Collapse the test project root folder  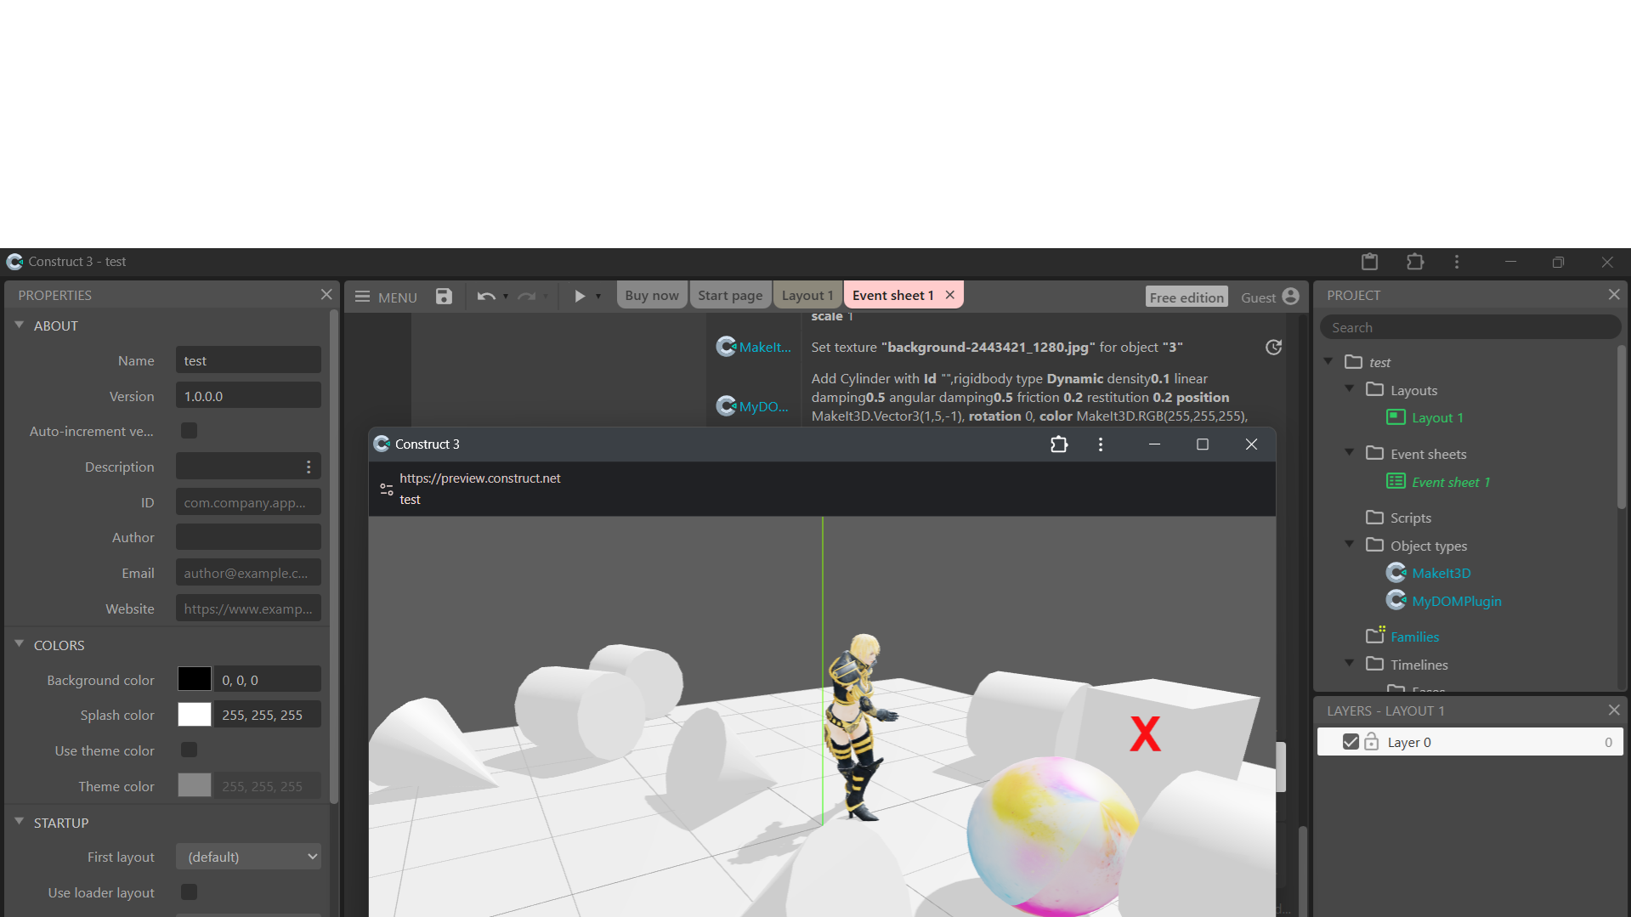[x=1328, y=361]
